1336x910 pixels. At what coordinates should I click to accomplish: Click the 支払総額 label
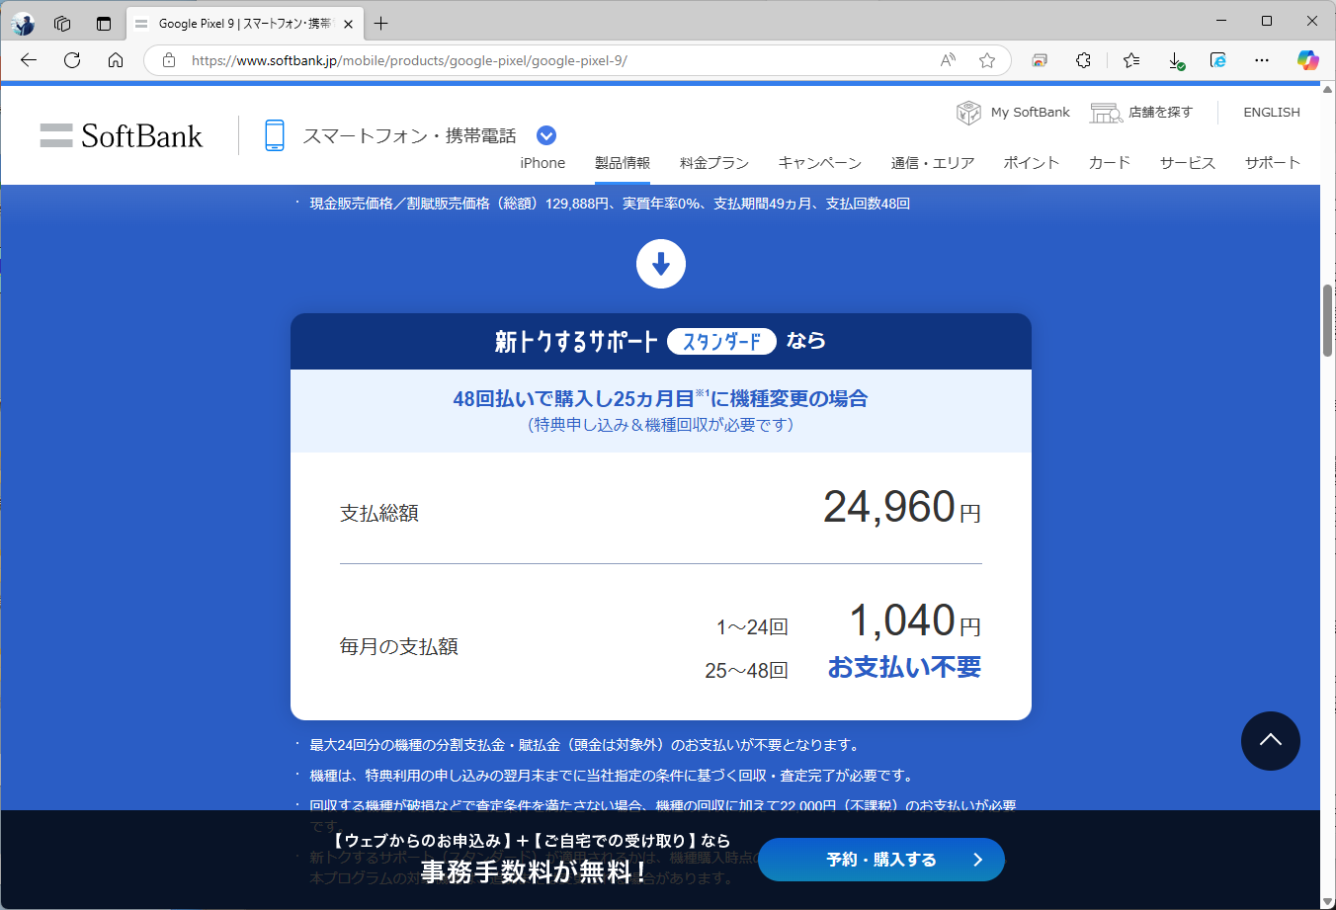coord(379,513)
